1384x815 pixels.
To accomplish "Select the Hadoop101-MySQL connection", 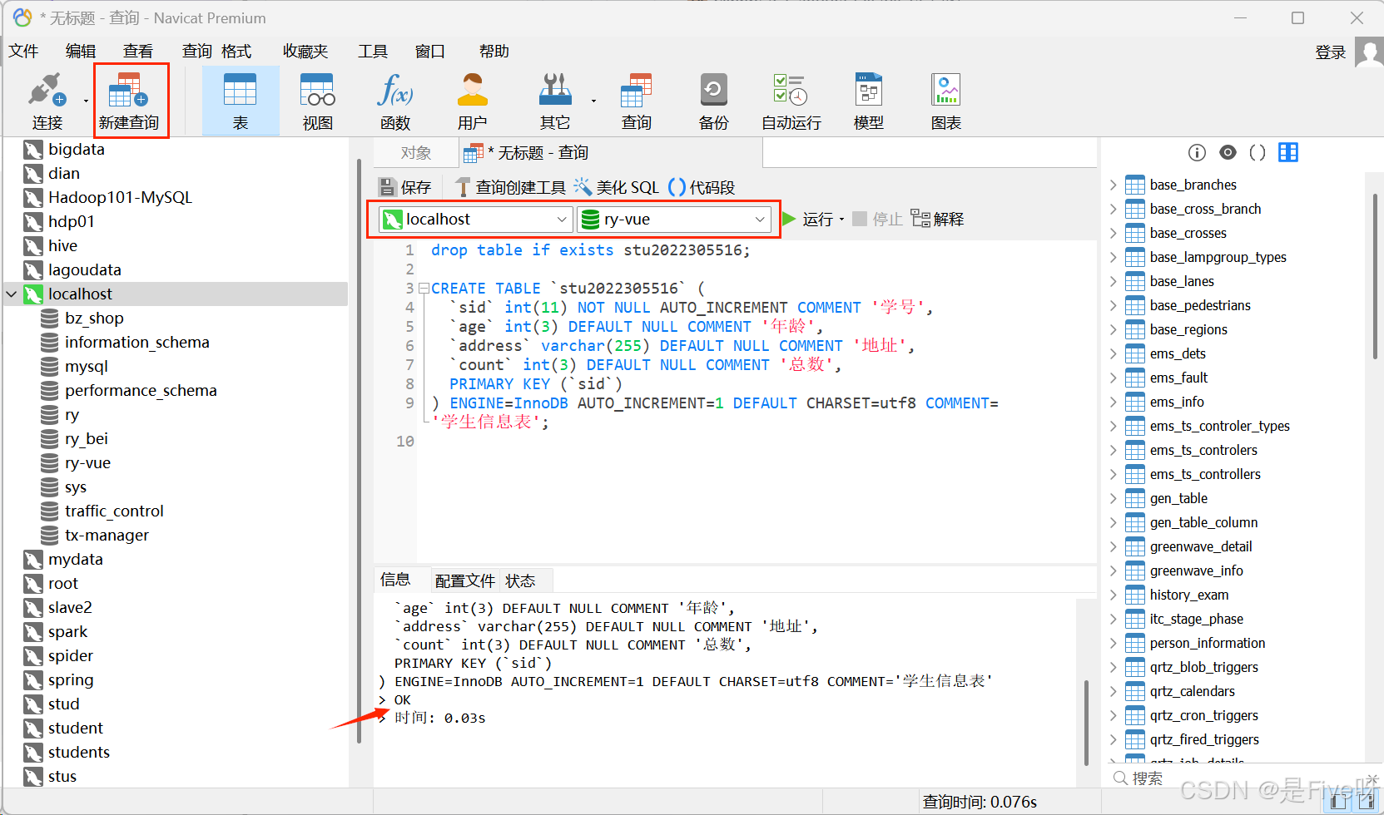I will (120, 197).
